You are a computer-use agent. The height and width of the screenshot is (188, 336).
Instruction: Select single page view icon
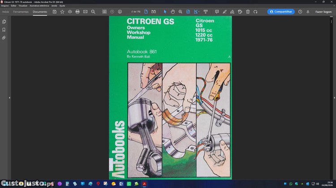146,12
